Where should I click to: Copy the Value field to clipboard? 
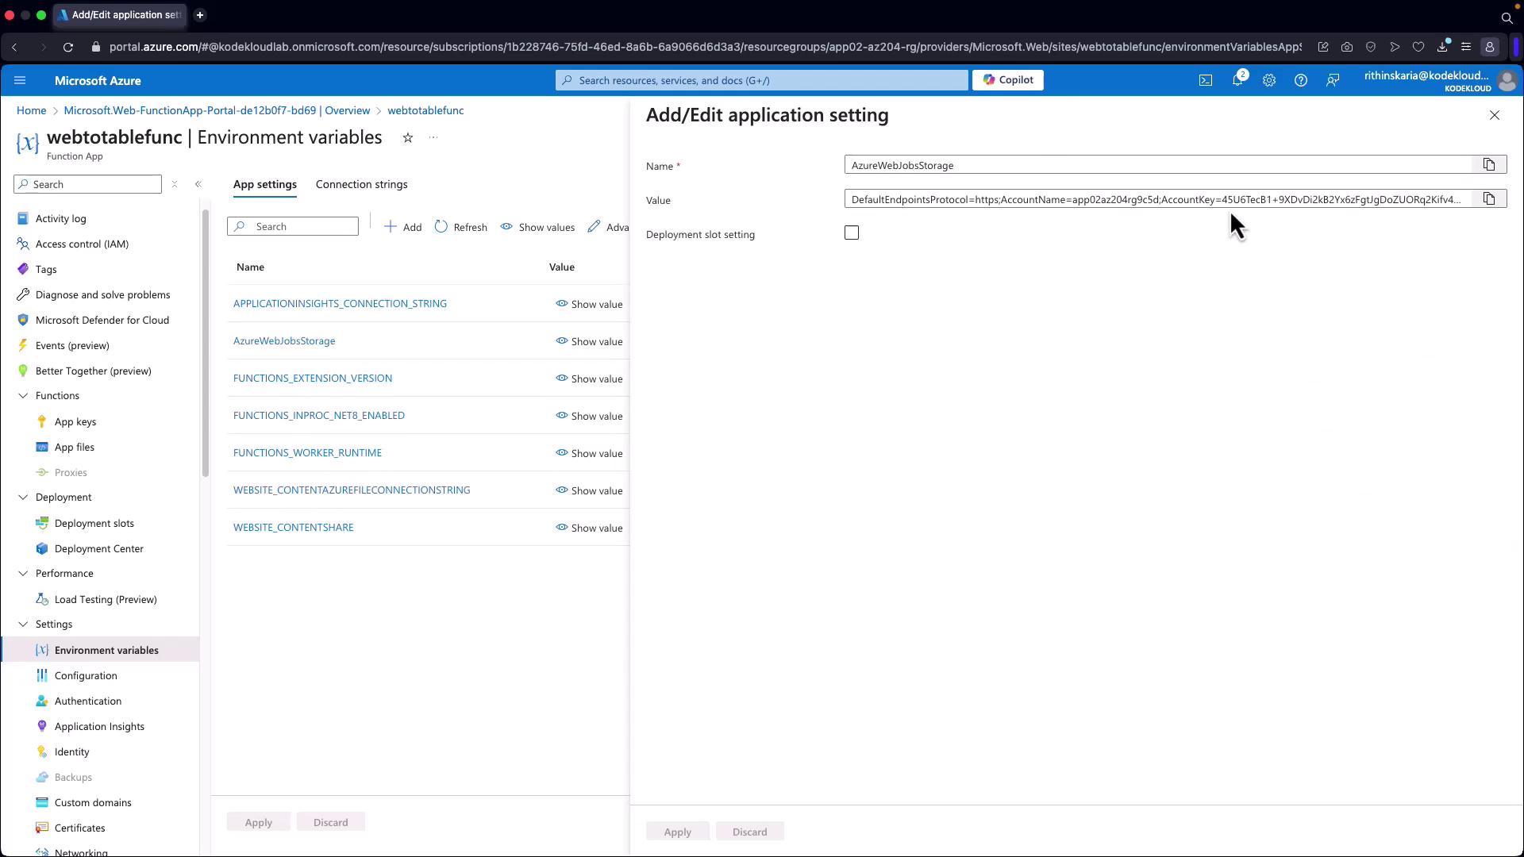[x=1488, y=199]
